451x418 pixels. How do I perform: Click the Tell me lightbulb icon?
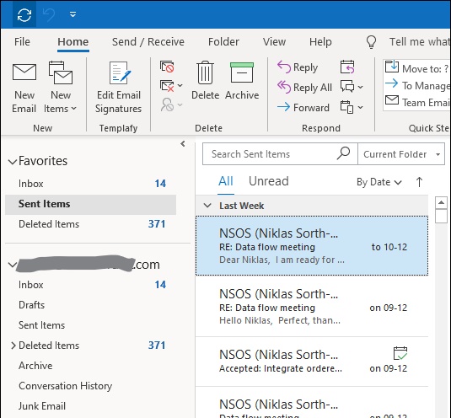[371, 42]
